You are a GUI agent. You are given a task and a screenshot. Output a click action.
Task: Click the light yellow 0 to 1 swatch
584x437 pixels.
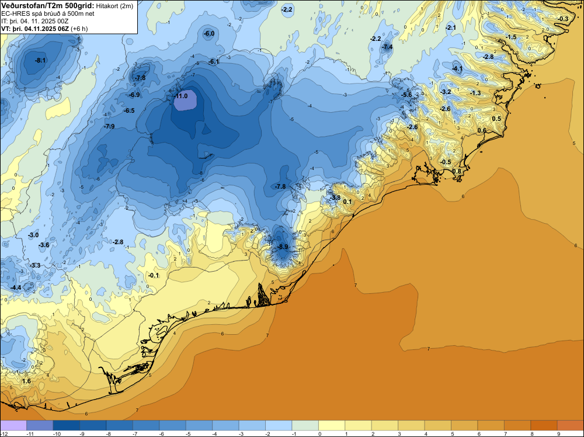point(332,425)
